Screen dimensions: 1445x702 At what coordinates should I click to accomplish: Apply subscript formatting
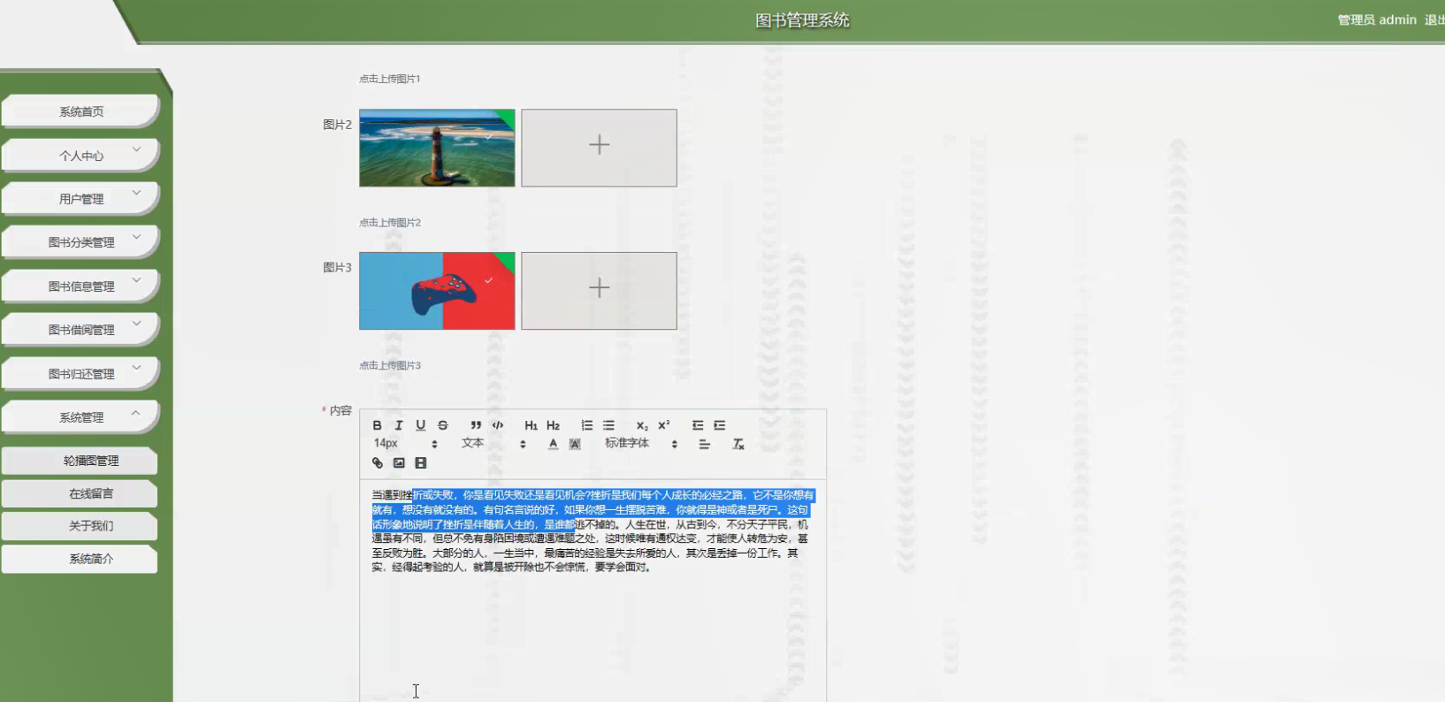pyautogui.click(x=642, y=425)
